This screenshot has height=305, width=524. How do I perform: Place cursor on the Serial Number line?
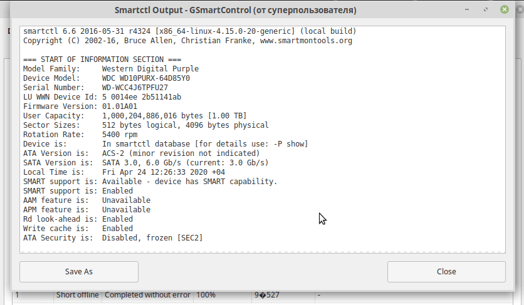pos(95,88)
